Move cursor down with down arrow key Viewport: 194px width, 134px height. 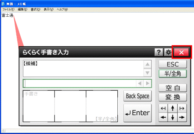coord(173,117)
